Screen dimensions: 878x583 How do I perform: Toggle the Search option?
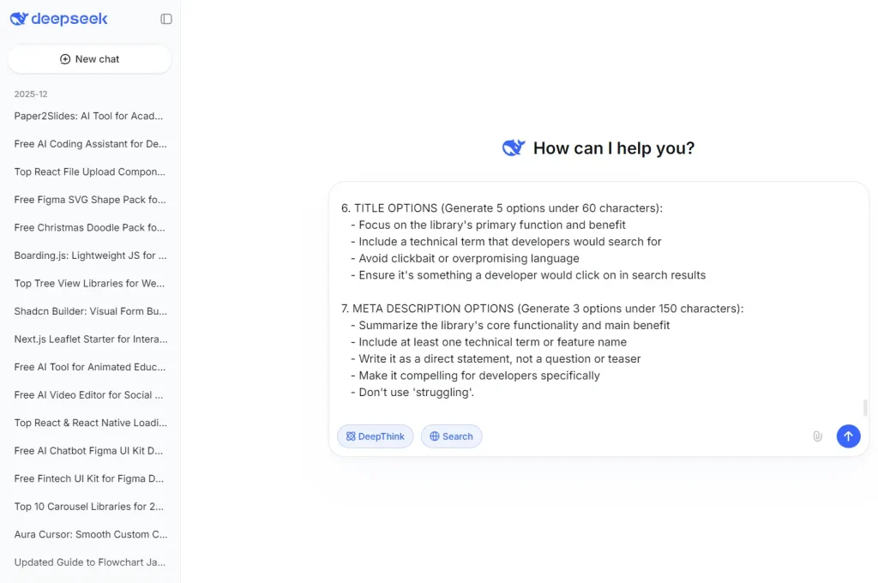(x=451, y=436)
